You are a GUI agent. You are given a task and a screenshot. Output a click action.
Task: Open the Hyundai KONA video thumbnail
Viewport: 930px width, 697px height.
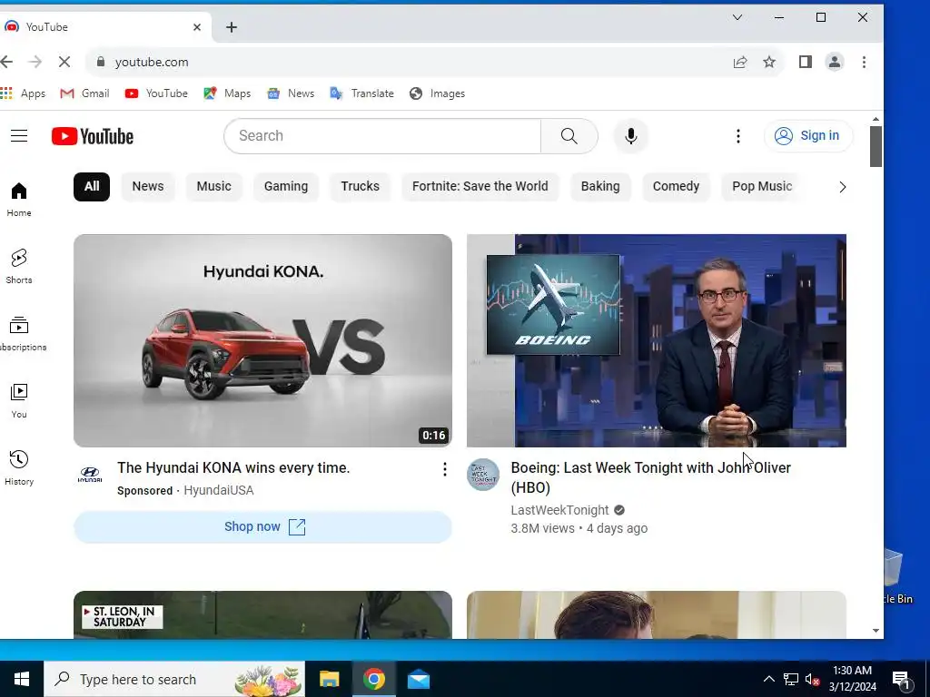[262, 340]
